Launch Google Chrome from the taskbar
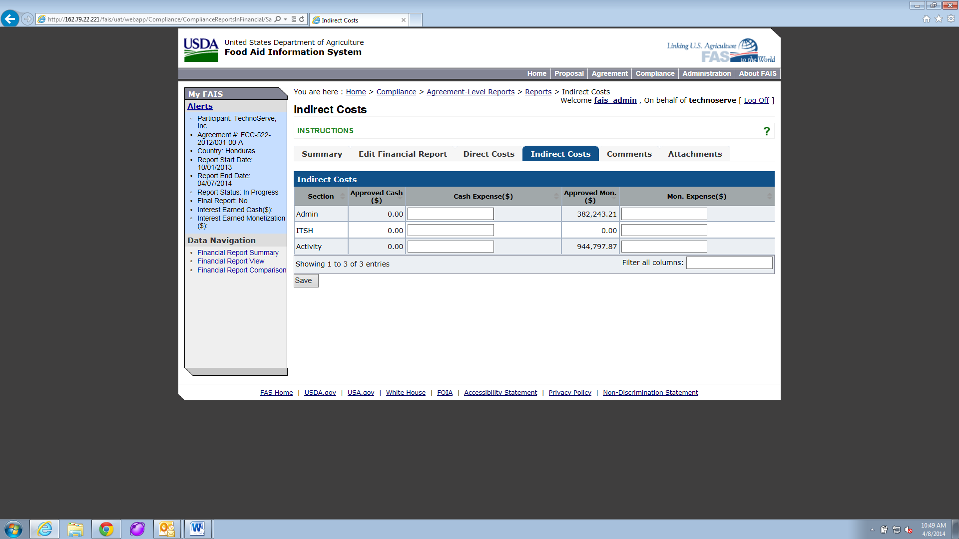Viewport: 959px width, 539px height. pyautogui.click(x=106, y=529)
